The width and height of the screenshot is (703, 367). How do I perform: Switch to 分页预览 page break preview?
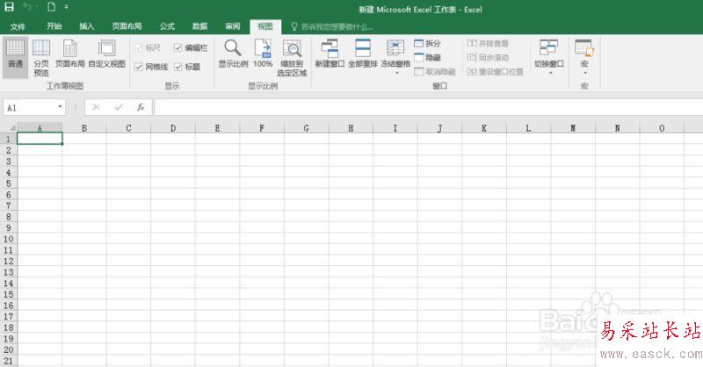(x=41, y=57)
